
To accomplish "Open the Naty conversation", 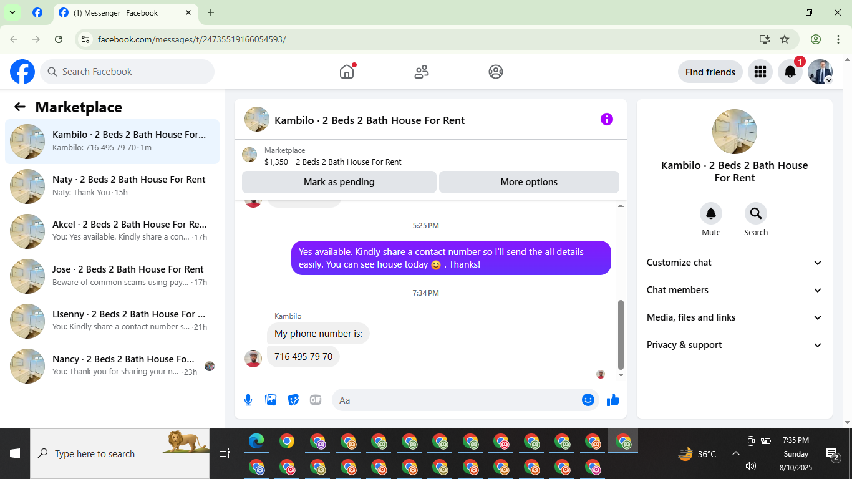I will click(112, 186).
